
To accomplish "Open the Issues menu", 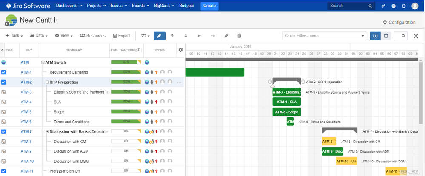I will coord(118,6).
